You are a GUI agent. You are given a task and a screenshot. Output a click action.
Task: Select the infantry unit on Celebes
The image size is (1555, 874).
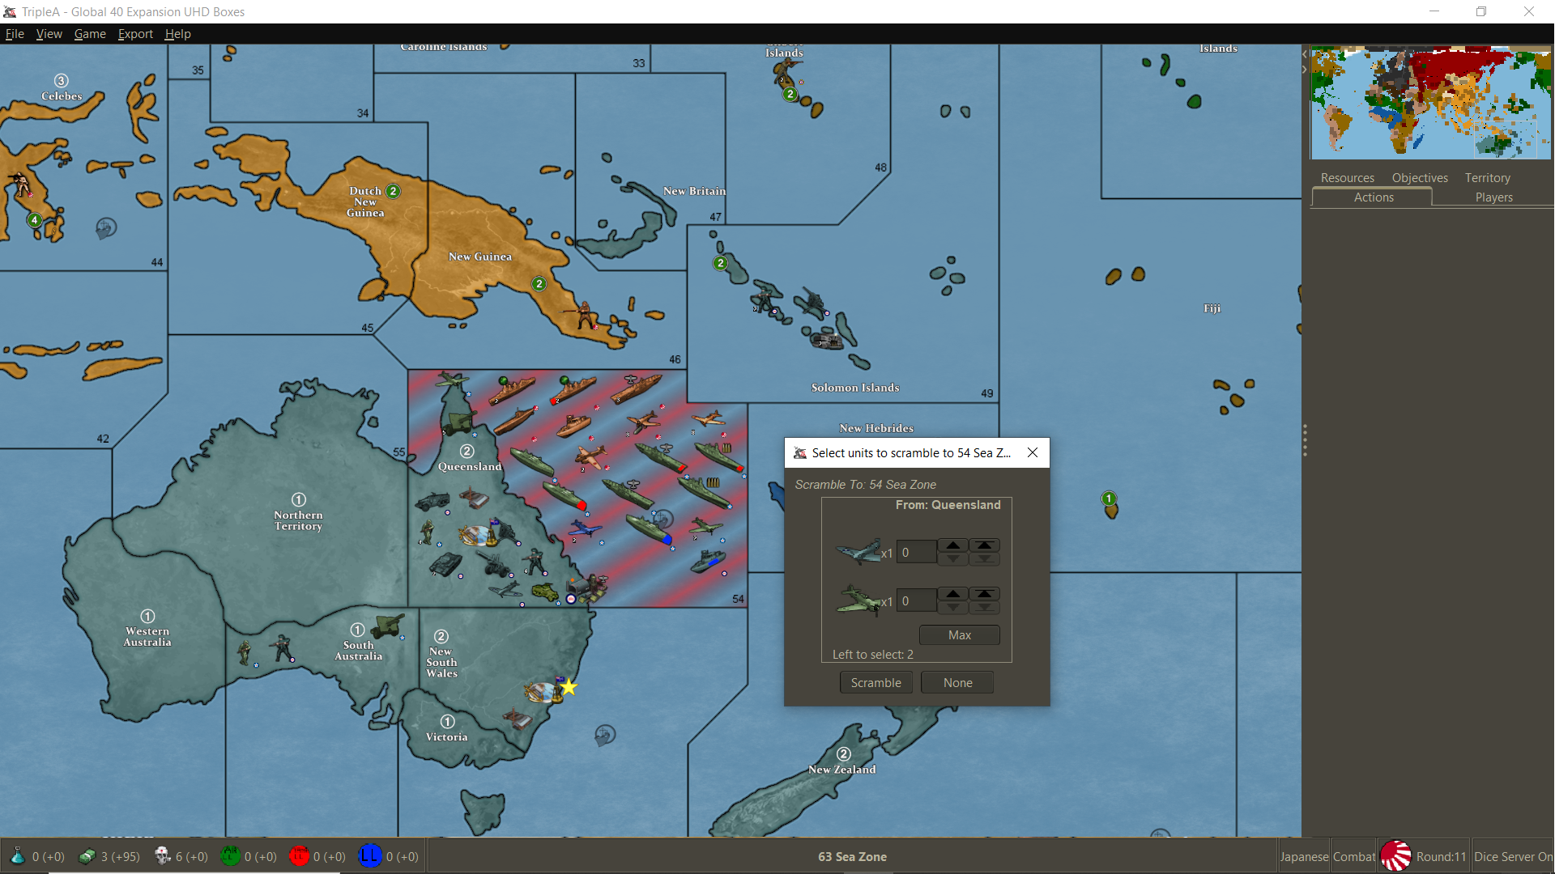[19, 185]
